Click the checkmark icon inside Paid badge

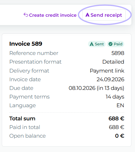click(110, 44)
